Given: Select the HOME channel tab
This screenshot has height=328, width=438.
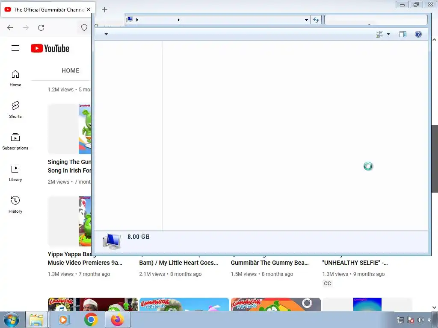Looking at the screenshot, I should 71,70.
